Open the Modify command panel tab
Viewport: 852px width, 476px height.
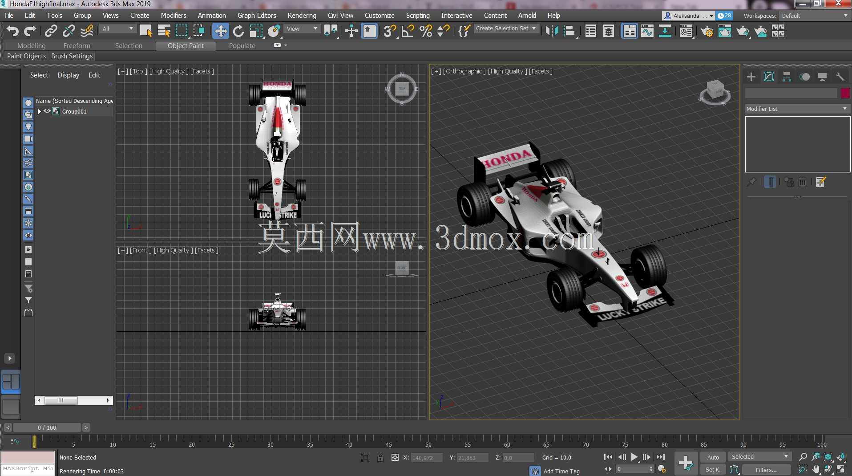coord(769,77)
